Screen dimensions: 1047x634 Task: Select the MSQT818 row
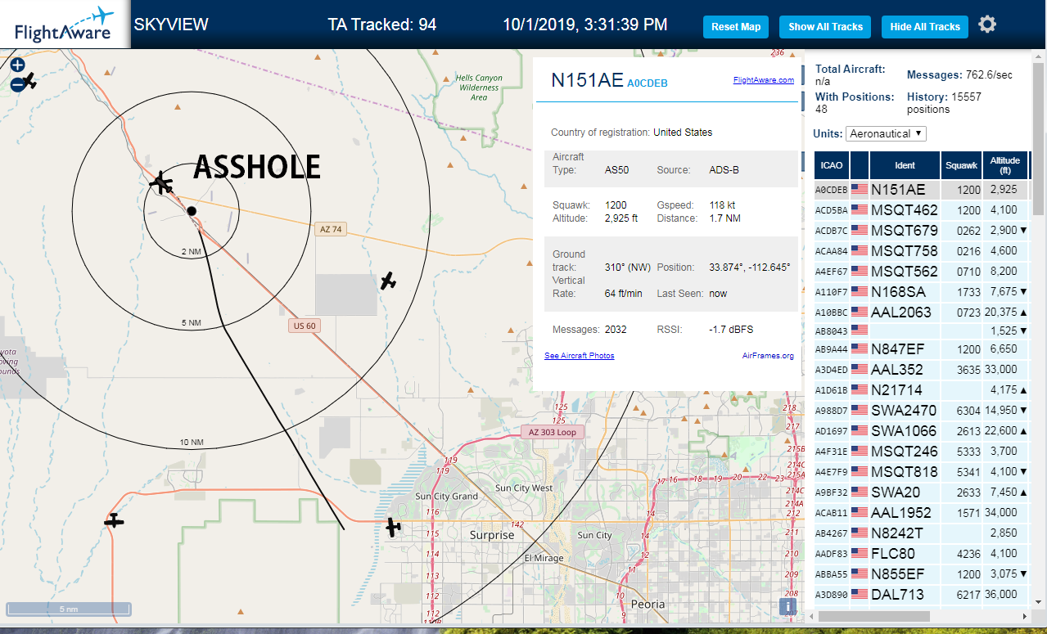pyautogui.click(x=921, y=472)
